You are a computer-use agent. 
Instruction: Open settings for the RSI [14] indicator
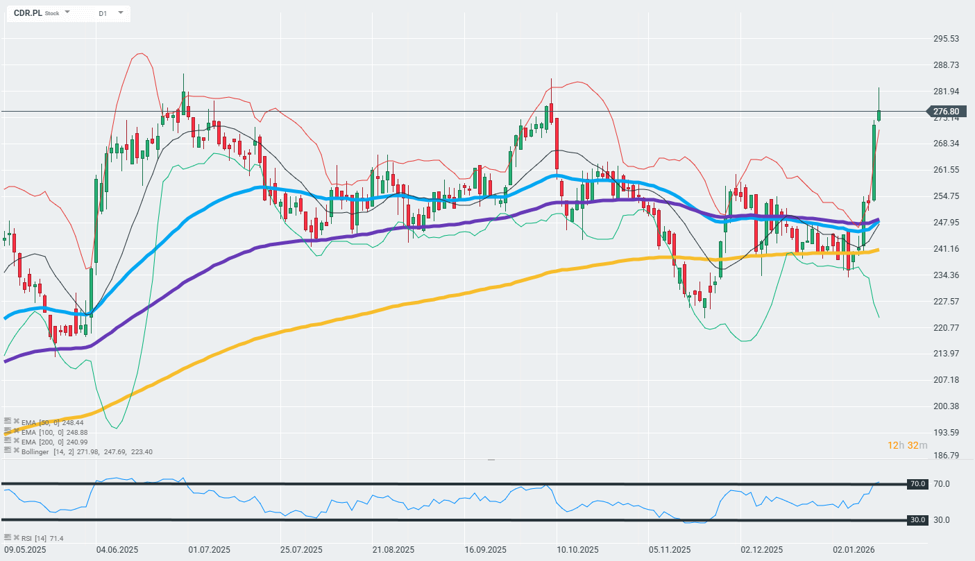[8, 537]
